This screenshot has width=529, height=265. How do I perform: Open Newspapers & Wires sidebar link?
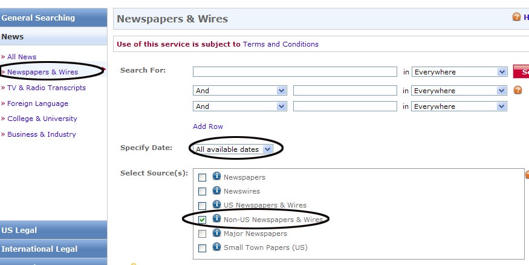click(x=42, y=72)
